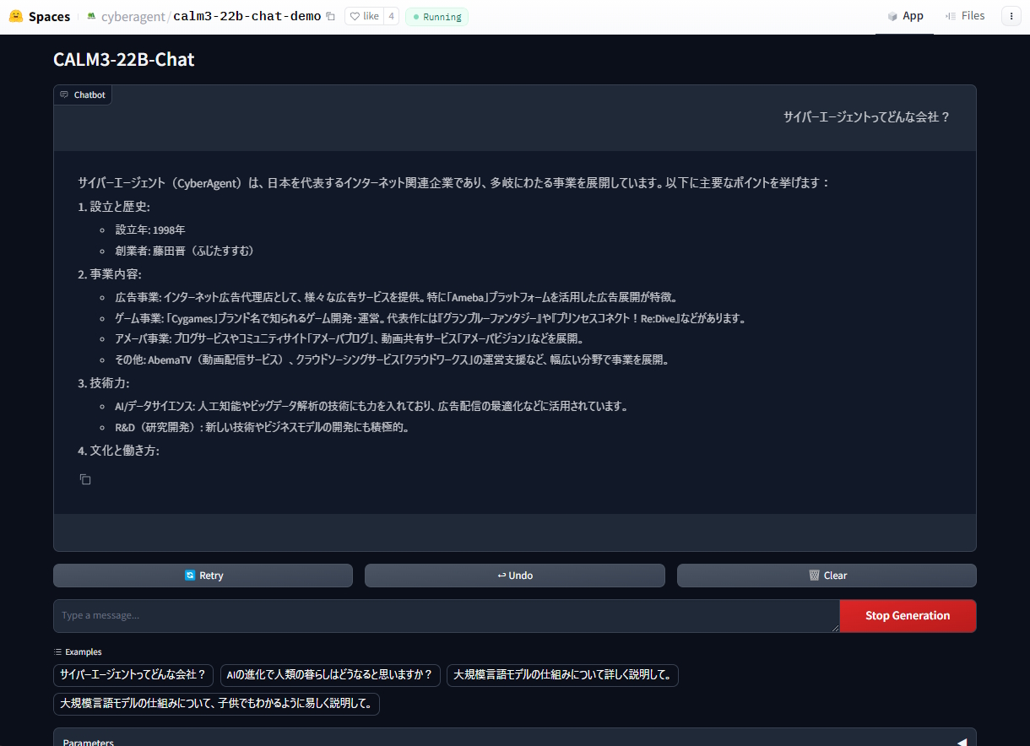
Task: Click the Examples list icon
Action: [x=57, y=651]
